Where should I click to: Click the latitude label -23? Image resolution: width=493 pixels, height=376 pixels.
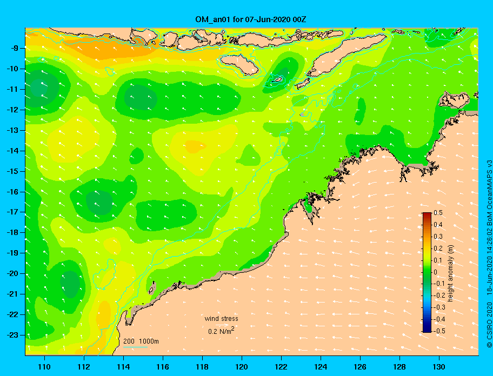13,335
